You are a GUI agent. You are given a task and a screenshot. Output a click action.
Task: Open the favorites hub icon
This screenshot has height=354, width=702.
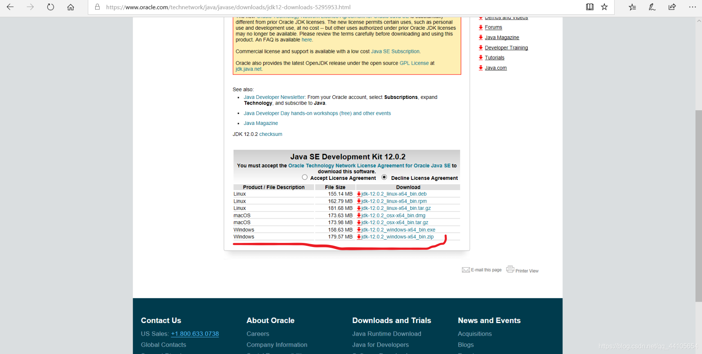632,7
